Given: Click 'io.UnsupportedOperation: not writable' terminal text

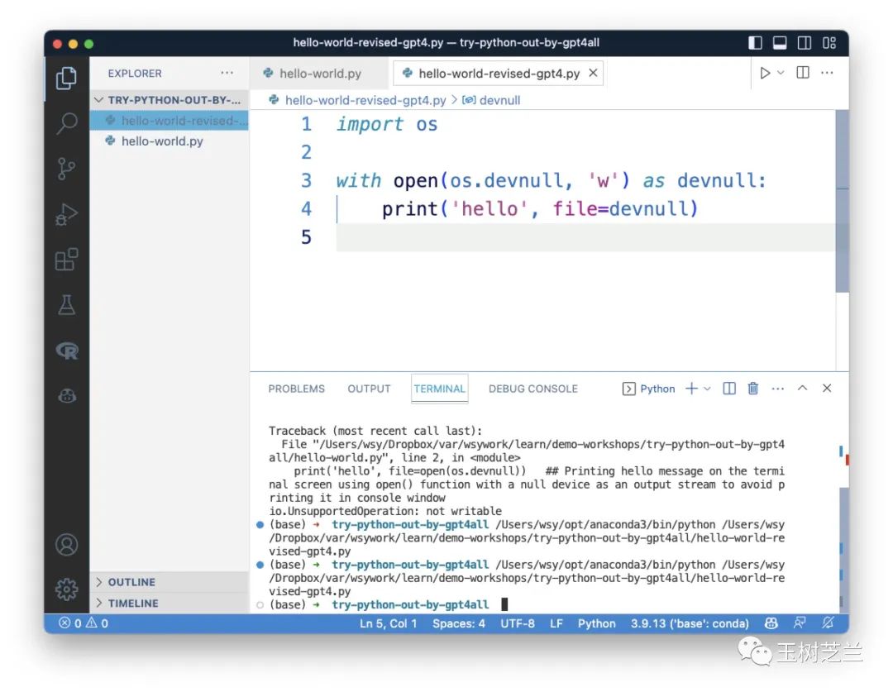Looking at the screenshot, I should (385, 512).
